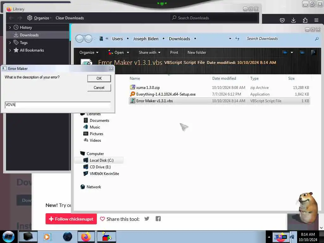Click OK in the Error Maker dialog

[99, 78]
